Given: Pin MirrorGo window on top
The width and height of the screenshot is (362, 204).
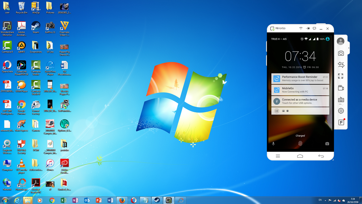Looking at the screenshot, I should coord(307,28).
